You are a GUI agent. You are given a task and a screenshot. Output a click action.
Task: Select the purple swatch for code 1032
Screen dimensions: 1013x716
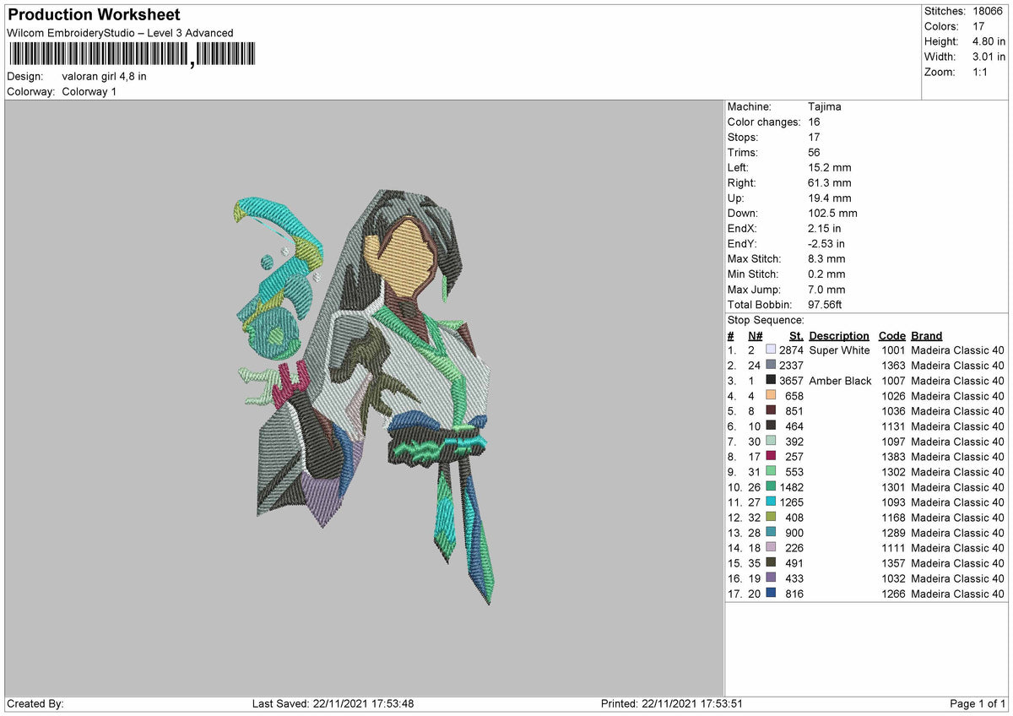pyautogui.click(x=771, y=578)
